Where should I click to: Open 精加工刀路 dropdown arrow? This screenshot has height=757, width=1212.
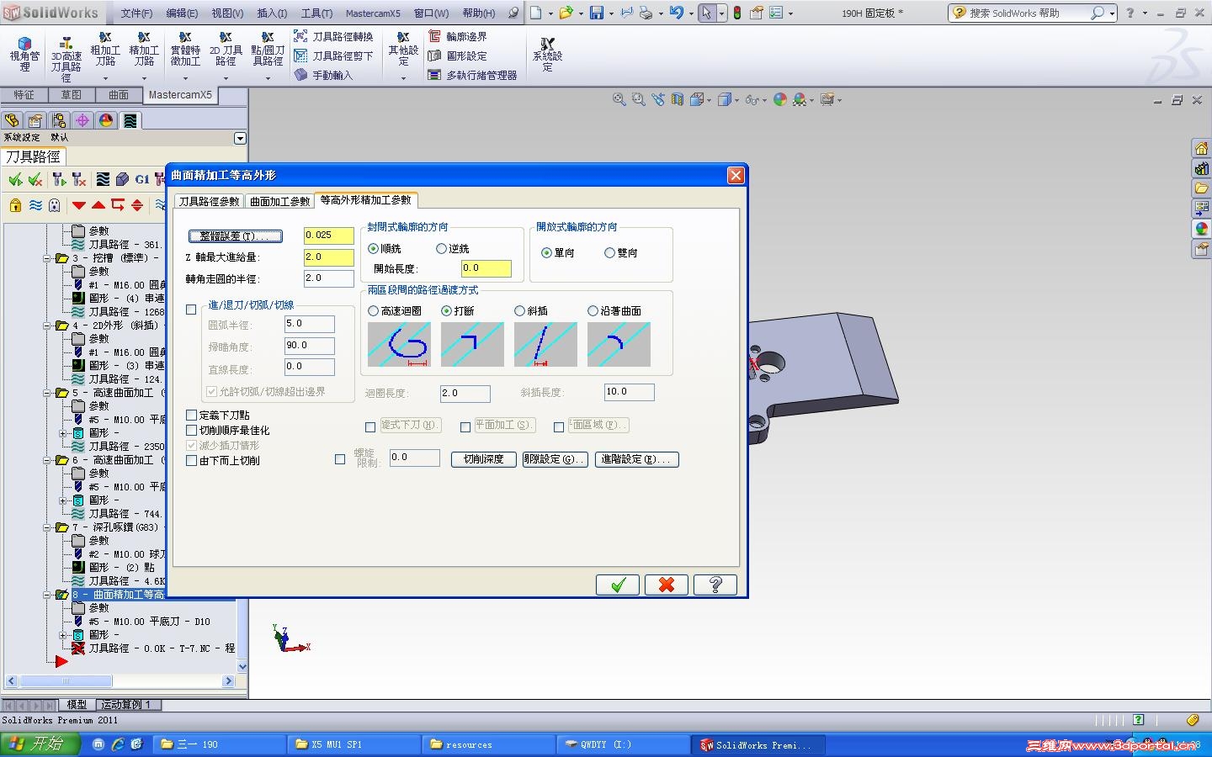145,79
